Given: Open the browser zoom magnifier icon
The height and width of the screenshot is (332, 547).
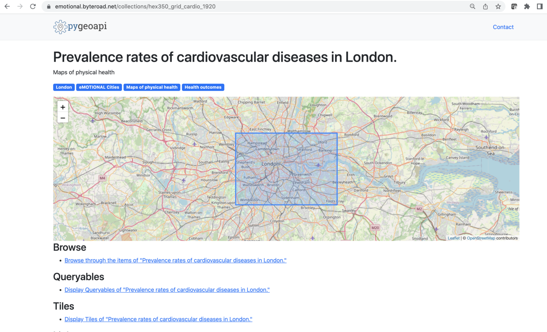Looking at the screenshot, I should click(x=473, y=6).
